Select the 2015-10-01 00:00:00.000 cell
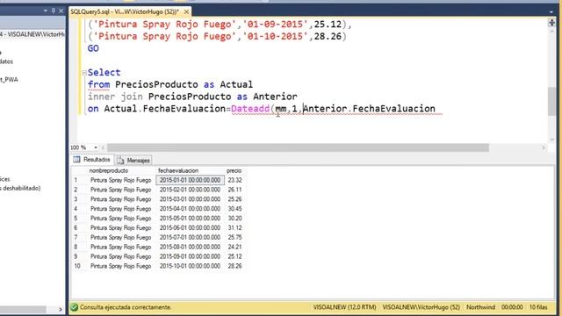This screenshot has width=562, height=316. [190, 266]
